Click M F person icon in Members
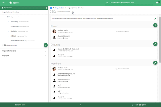161x107 pixels. coord(54,86)
